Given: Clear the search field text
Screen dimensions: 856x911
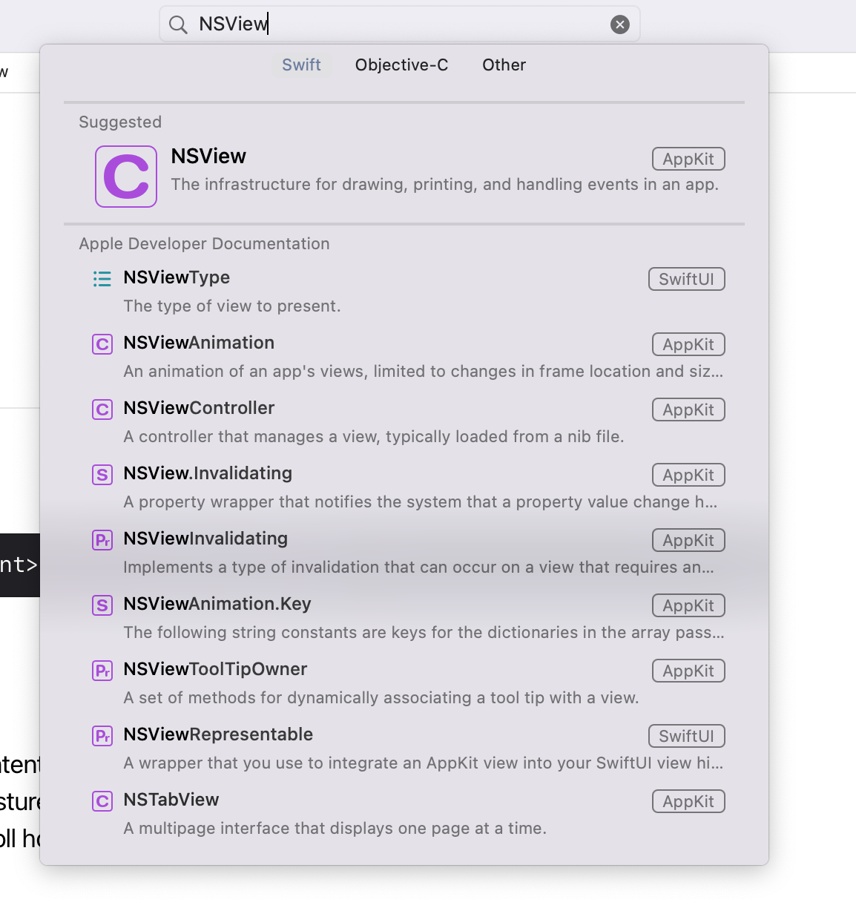Looking at the screenshot, I should (x=619, y=24).
